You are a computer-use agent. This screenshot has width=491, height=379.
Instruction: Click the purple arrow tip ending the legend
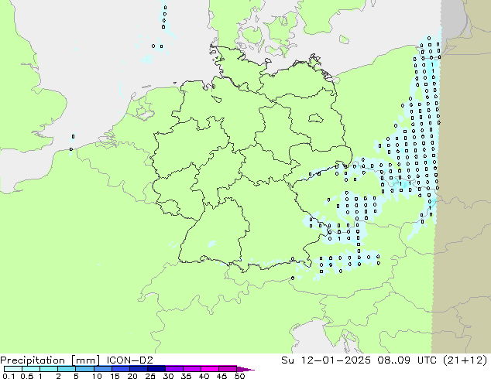pos(245,369)
